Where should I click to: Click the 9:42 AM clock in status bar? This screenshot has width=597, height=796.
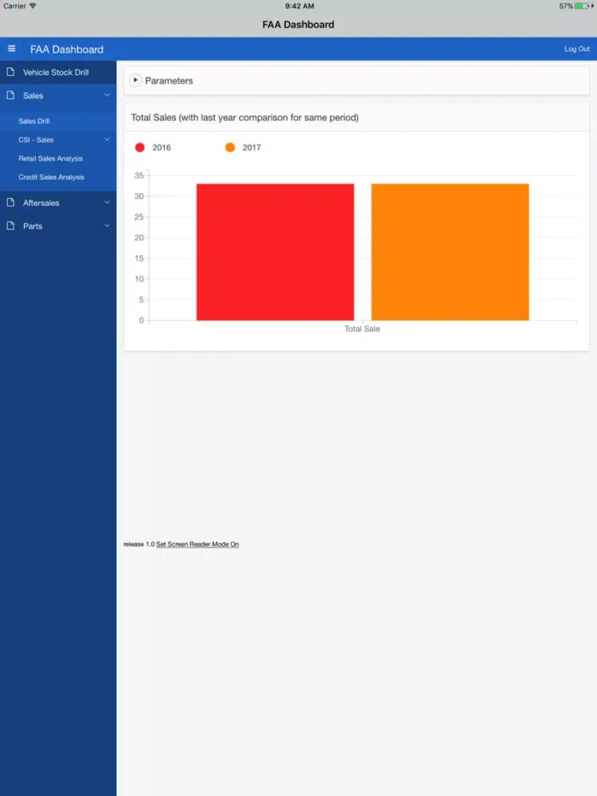tap(299, 6)
